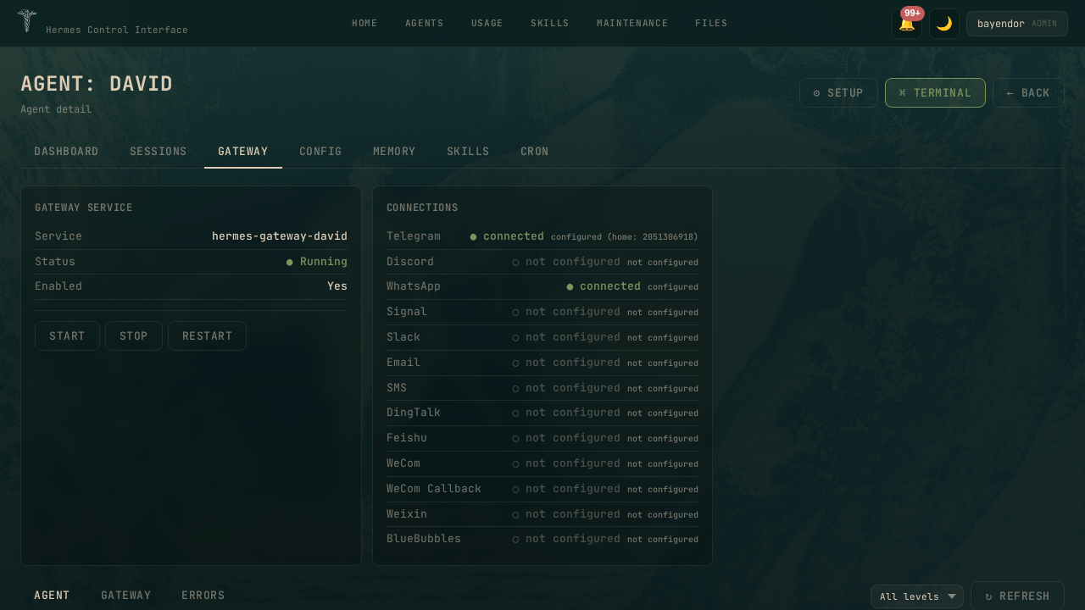Click the Hermes caduceus logo icon
This screenshot has width=1085, height=610.
point(27,21)
